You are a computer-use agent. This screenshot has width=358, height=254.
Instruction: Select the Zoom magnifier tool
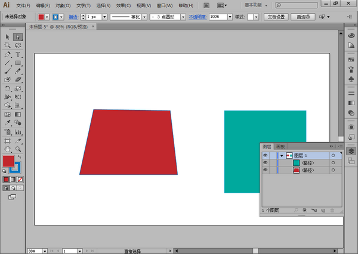pos(18,149)
